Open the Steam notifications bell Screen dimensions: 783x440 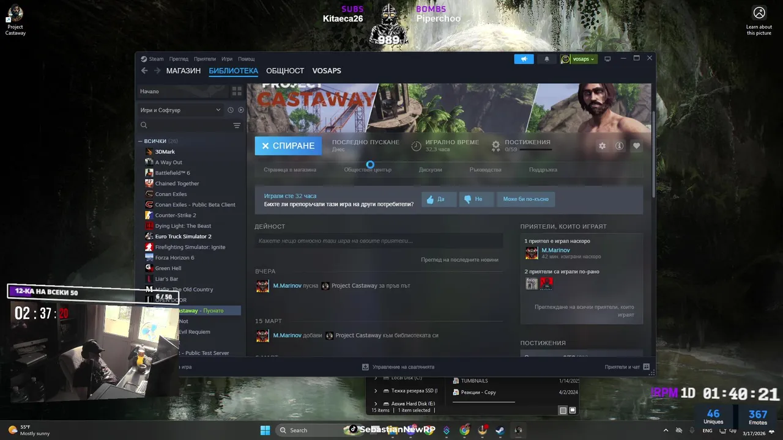(547, 59)
